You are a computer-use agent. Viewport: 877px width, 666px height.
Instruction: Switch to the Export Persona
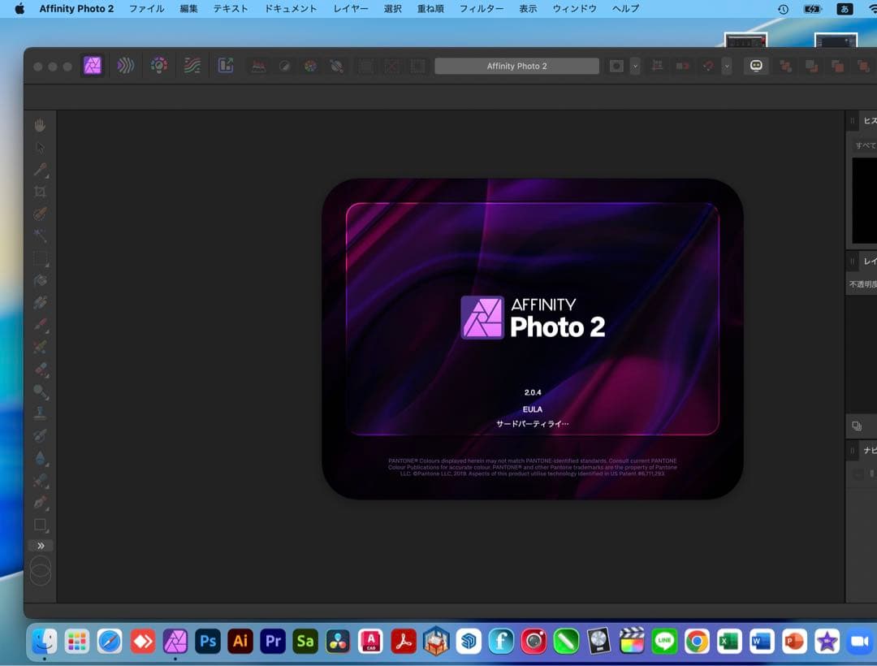click(226, 66)
